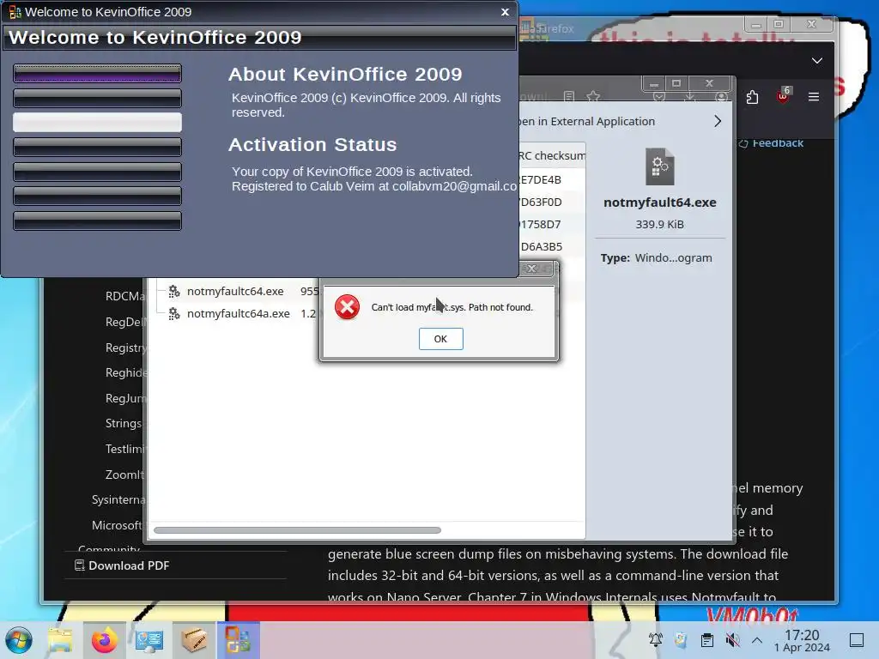Click the downloads arrow icon in toolbar
879x659 pixels.
(690, 96)
